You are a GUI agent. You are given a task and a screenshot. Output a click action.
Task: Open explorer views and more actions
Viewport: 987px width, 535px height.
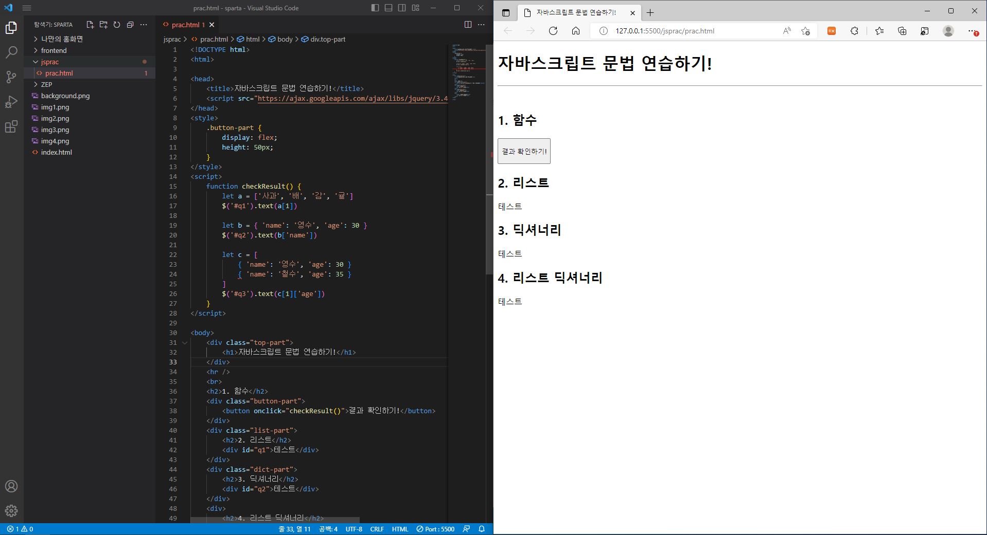click(x=144, y=25)
